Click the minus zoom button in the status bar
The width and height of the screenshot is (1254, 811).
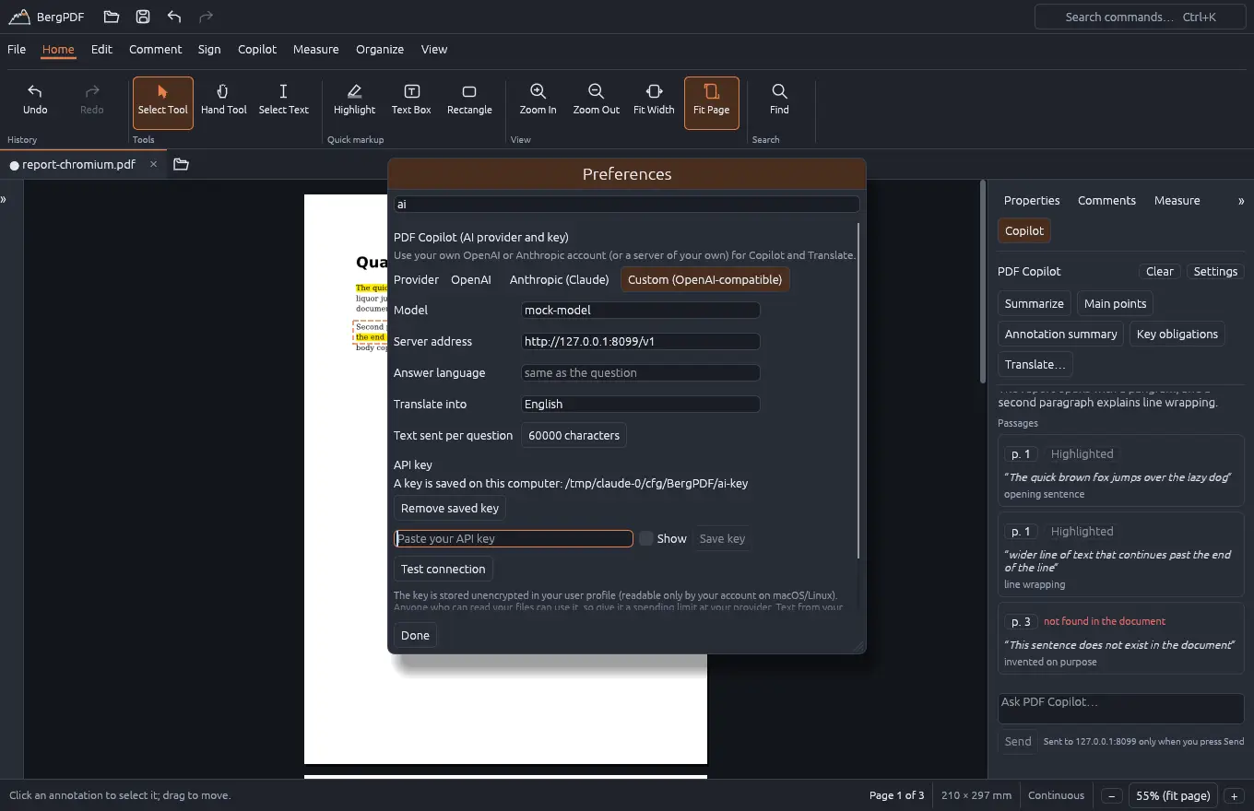tap(1112, 795)
